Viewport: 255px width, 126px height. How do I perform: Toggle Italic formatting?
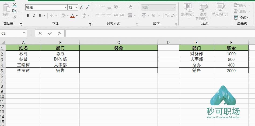34,16
